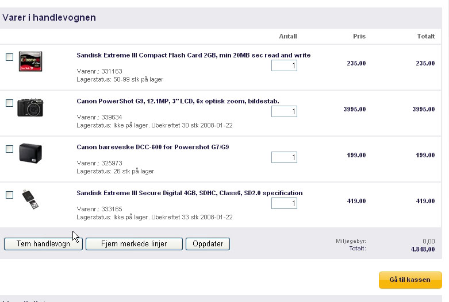
Task: Open Canon bæreveske DCC-600 product link
Action: tap(152, 147)
